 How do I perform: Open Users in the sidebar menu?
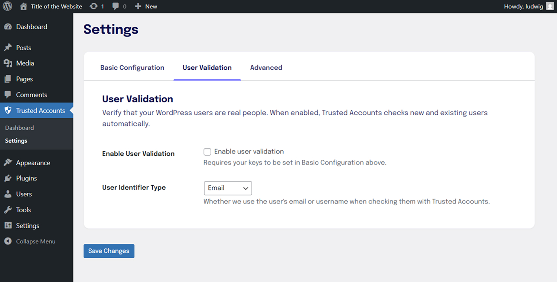point(24,194)
